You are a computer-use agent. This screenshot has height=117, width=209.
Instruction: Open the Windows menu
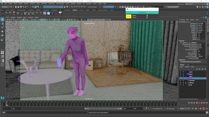coord(32,3)
